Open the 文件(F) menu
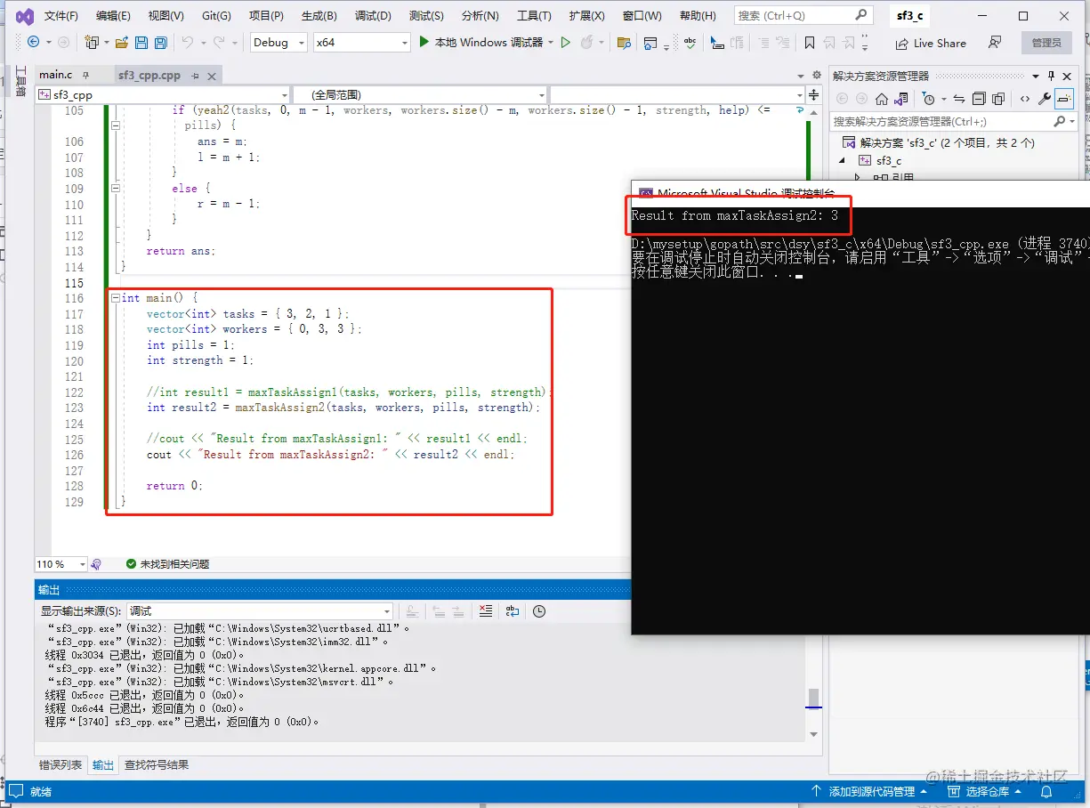The height and width of the screenshot is (808, 1090). point(61,16)
